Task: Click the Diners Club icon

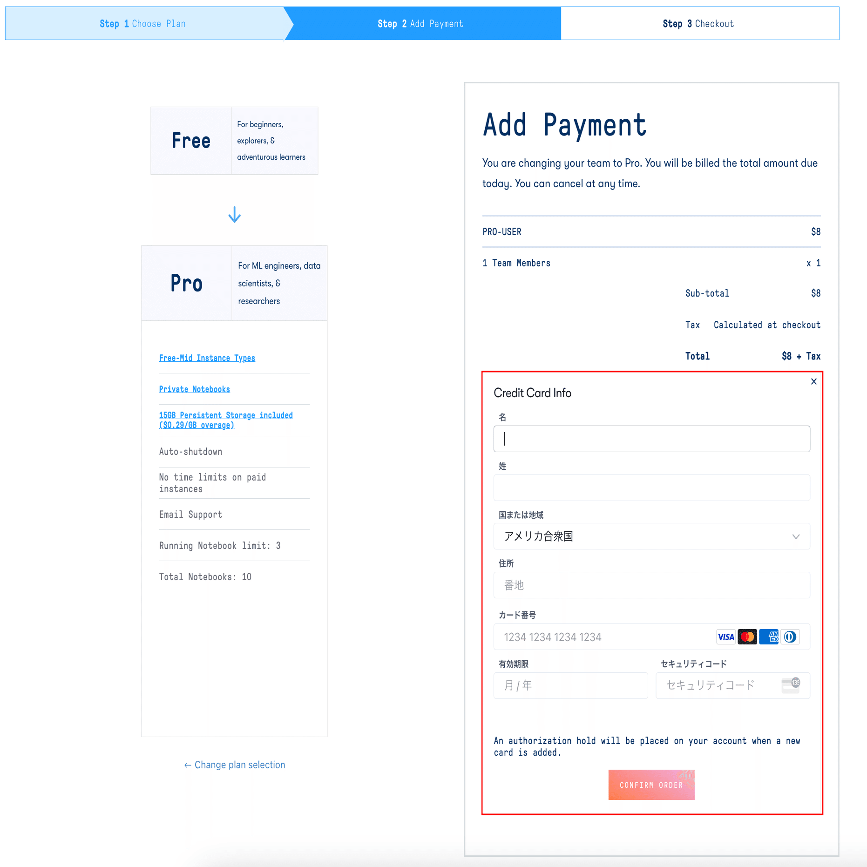Action: click(x=790, y=637)
